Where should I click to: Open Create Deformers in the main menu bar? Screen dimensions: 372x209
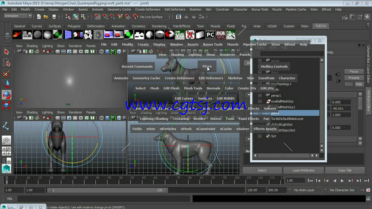pyautogui.click(x=147, y=9)
